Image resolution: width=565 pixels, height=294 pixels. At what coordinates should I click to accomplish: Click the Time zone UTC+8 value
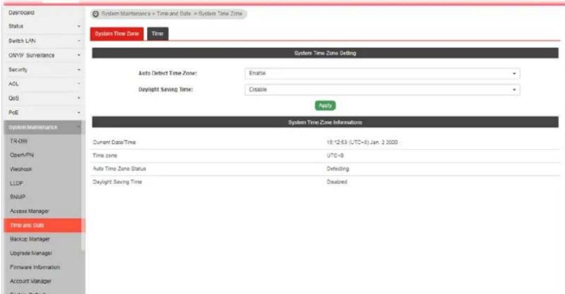coord(335,155)
